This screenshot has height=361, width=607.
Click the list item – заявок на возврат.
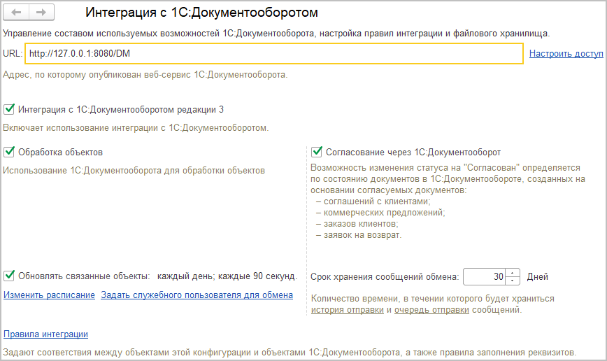click(359, 235)
